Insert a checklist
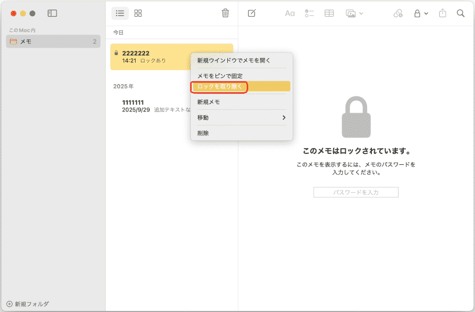The image size is (475, 312). (309, 13)
